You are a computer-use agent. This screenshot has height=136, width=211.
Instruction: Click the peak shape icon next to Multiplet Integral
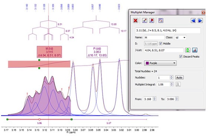(x=178, y=84)
